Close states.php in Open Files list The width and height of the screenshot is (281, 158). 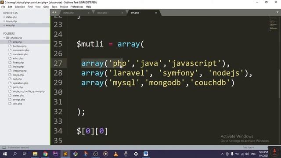click(4, 17)
